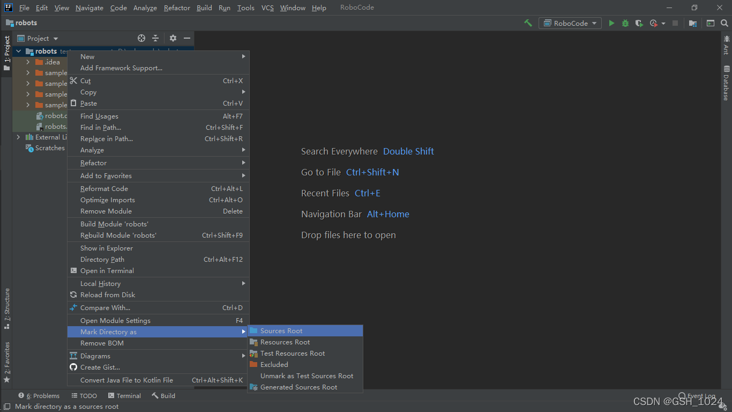Screen dimensions: 732x412
Task: Collapse the robots root tree node
Action: point(19,51)
